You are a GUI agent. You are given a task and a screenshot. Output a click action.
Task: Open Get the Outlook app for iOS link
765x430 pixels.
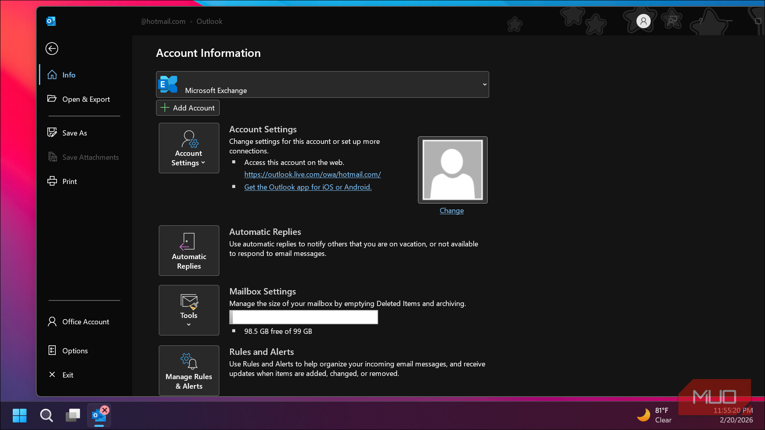[308, 187]
